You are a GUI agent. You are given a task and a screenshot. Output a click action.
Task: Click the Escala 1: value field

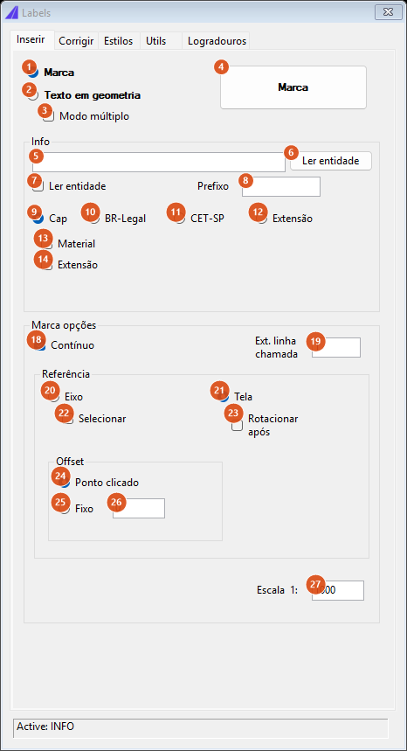(338, 590)
